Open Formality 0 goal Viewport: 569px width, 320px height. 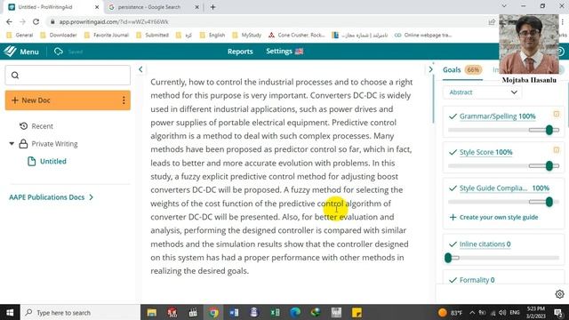[x=477, y=280]
